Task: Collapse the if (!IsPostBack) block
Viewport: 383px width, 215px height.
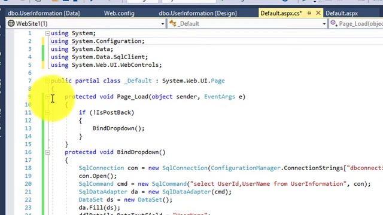Action: click(x=48, y=112)
